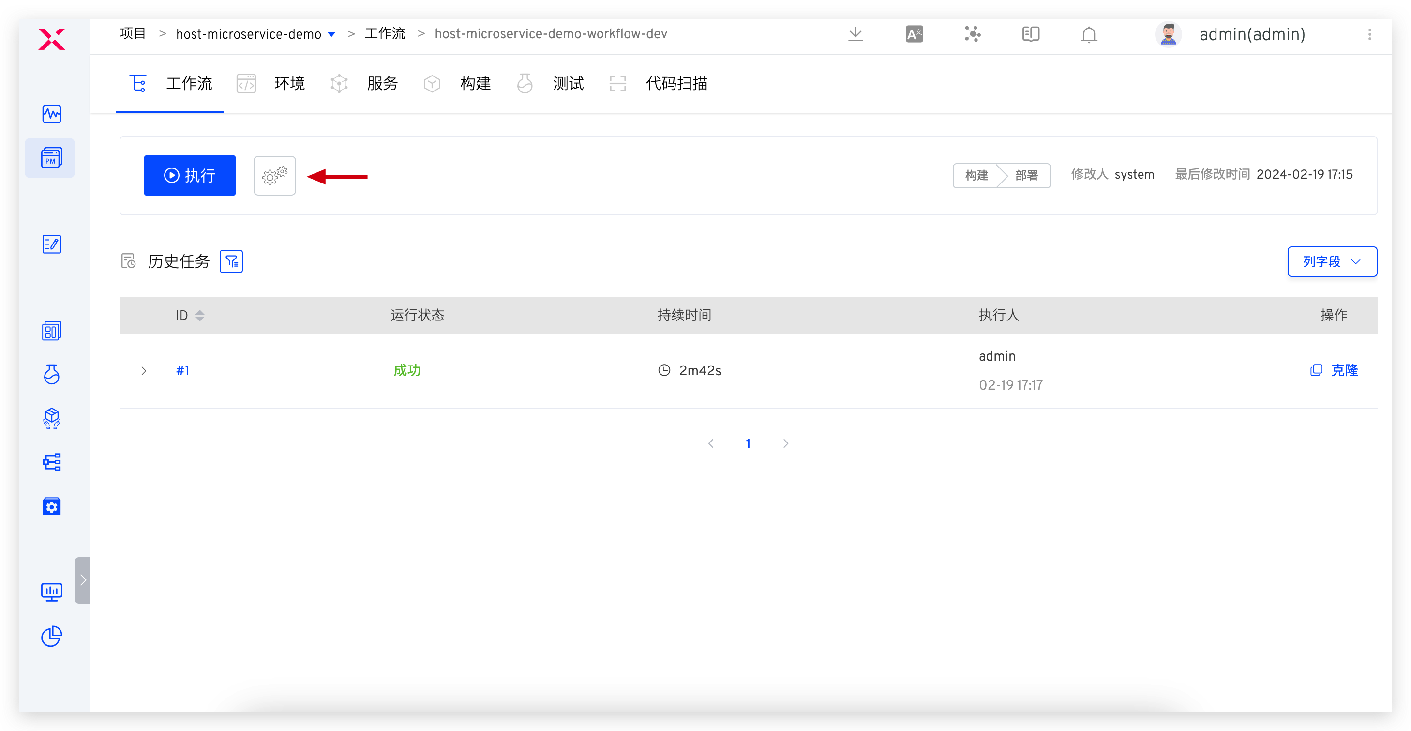This screenshot has width=1411, height=731.
Task: Click the 执行 execute button
Action: pyautogui.click(x=189, y=175)
